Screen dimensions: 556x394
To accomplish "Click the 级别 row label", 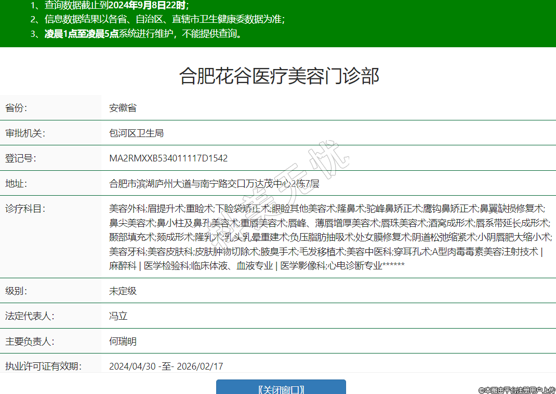I will (16, 291).
